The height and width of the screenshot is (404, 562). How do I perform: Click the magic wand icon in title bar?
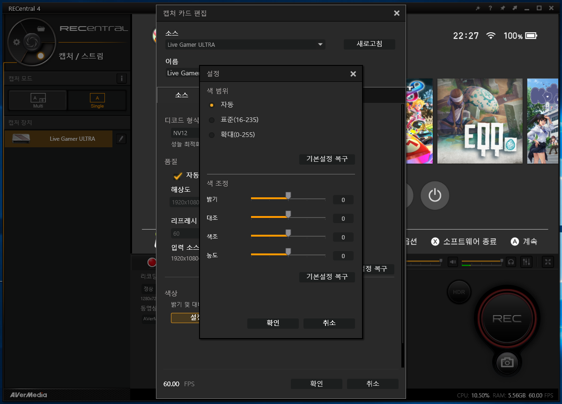tap(478, 8)
